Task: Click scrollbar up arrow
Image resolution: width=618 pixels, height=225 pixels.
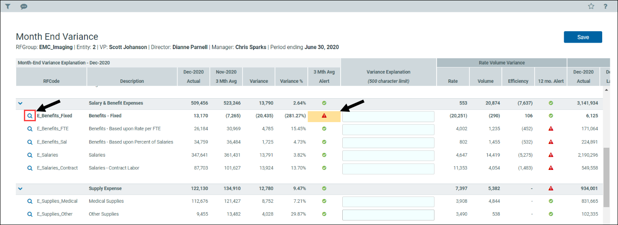Action: coord(606,91)
